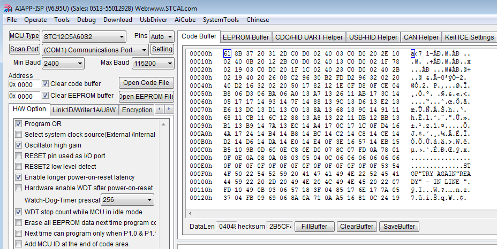
Task: Check RESET pin used as I/O port
Action: pyautogui.click(x=19, y=156)
